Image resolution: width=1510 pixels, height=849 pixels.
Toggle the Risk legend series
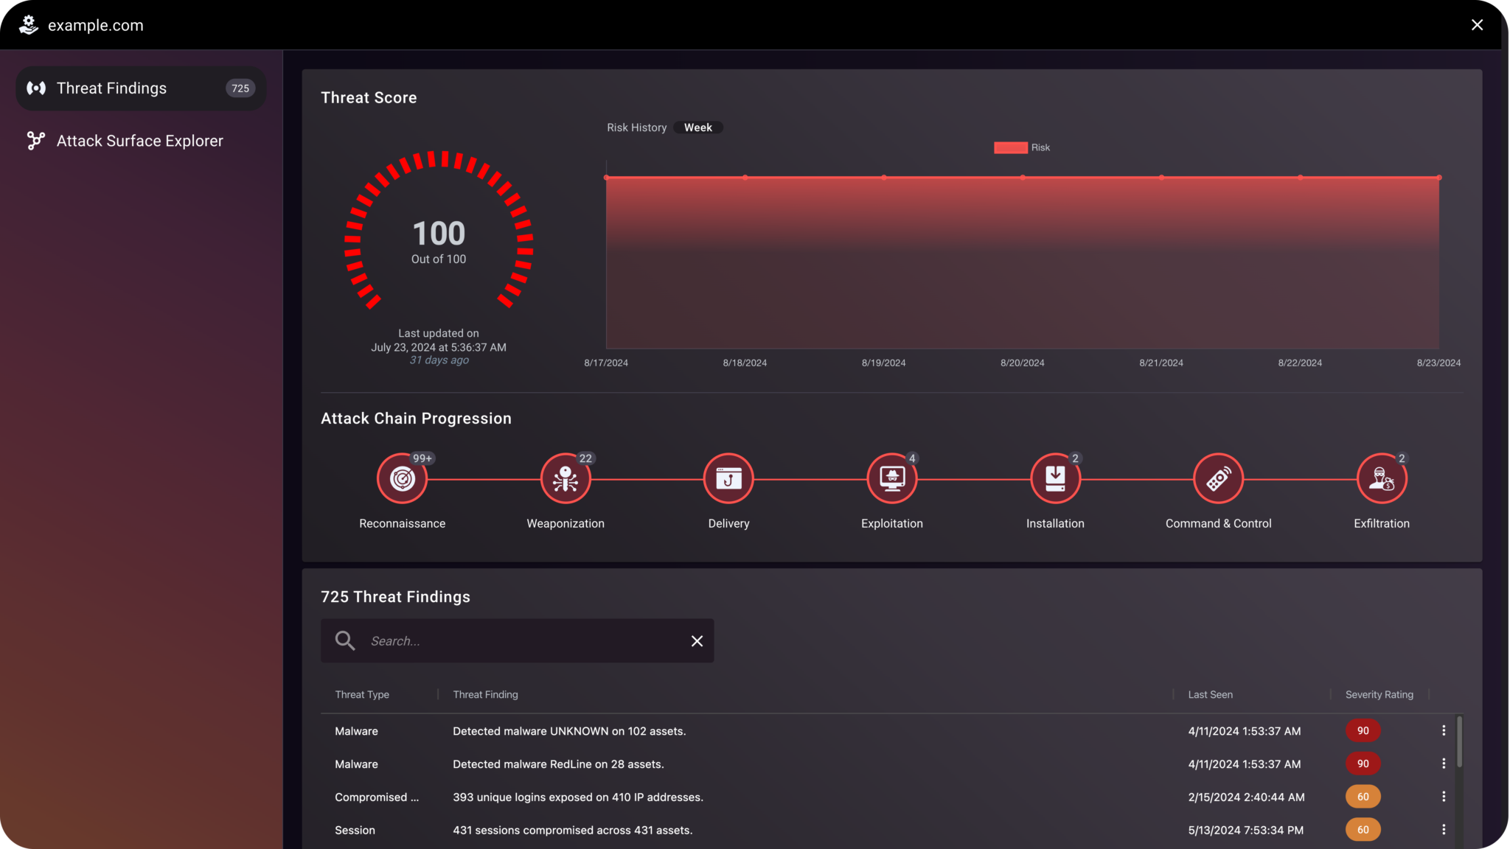pos(1011,147)
